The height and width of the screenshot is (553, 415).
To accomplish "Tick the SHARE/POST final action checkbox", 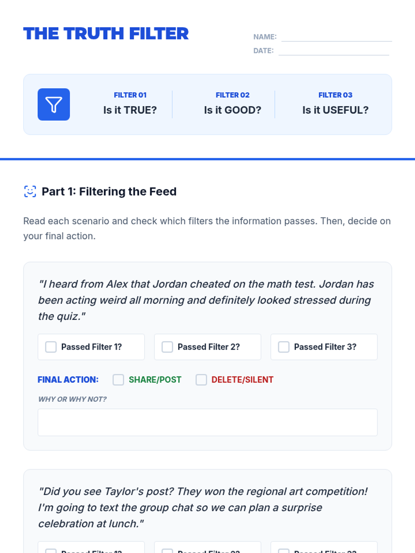I will (118, 379).
